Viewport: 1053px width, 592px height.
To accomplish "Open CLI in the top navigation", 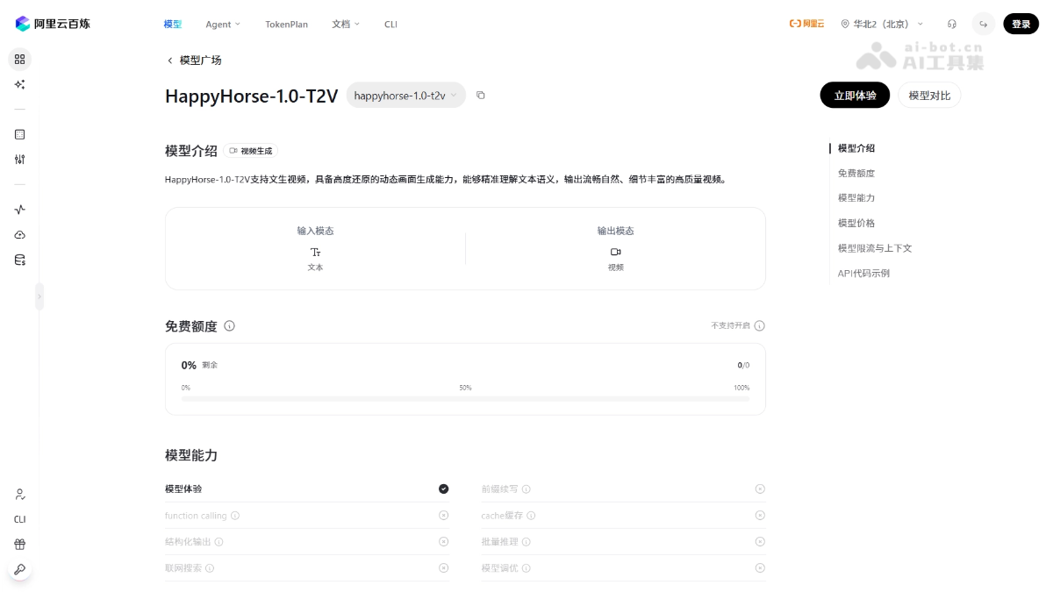I will 390,24.
